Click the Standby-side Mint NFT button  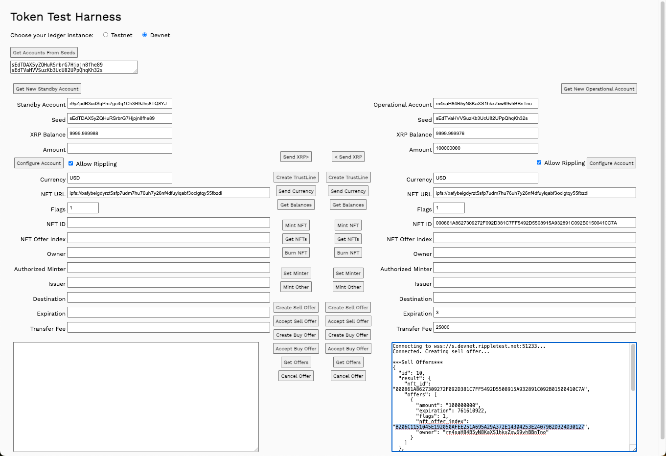point(296,225)
